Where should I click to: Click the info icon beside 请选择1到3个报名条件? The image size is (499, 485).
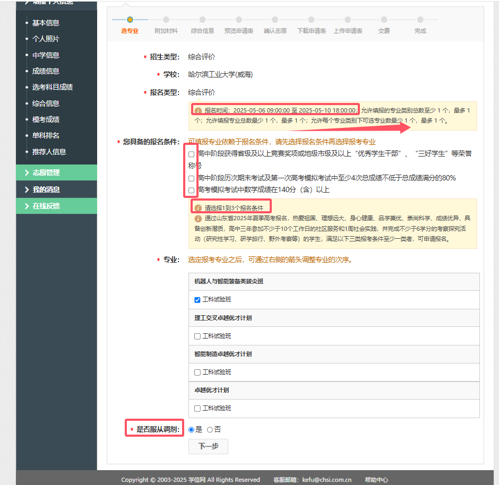point(198,208)
